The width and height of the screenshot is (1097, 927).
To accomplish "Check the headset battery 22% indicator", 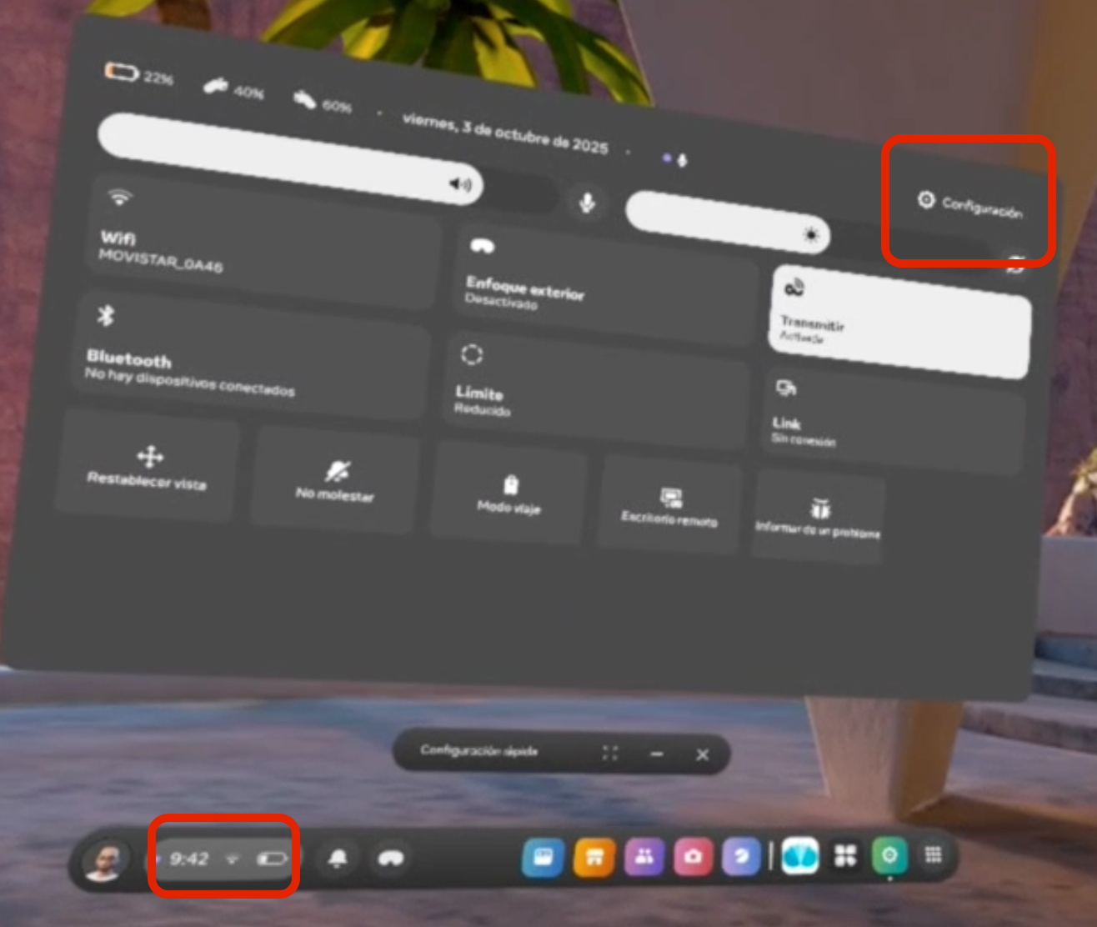I will 138,75.
